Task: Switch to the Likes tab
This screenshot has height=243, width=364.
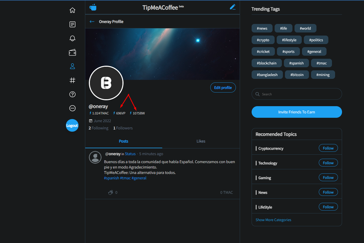Action: [201, 141]
